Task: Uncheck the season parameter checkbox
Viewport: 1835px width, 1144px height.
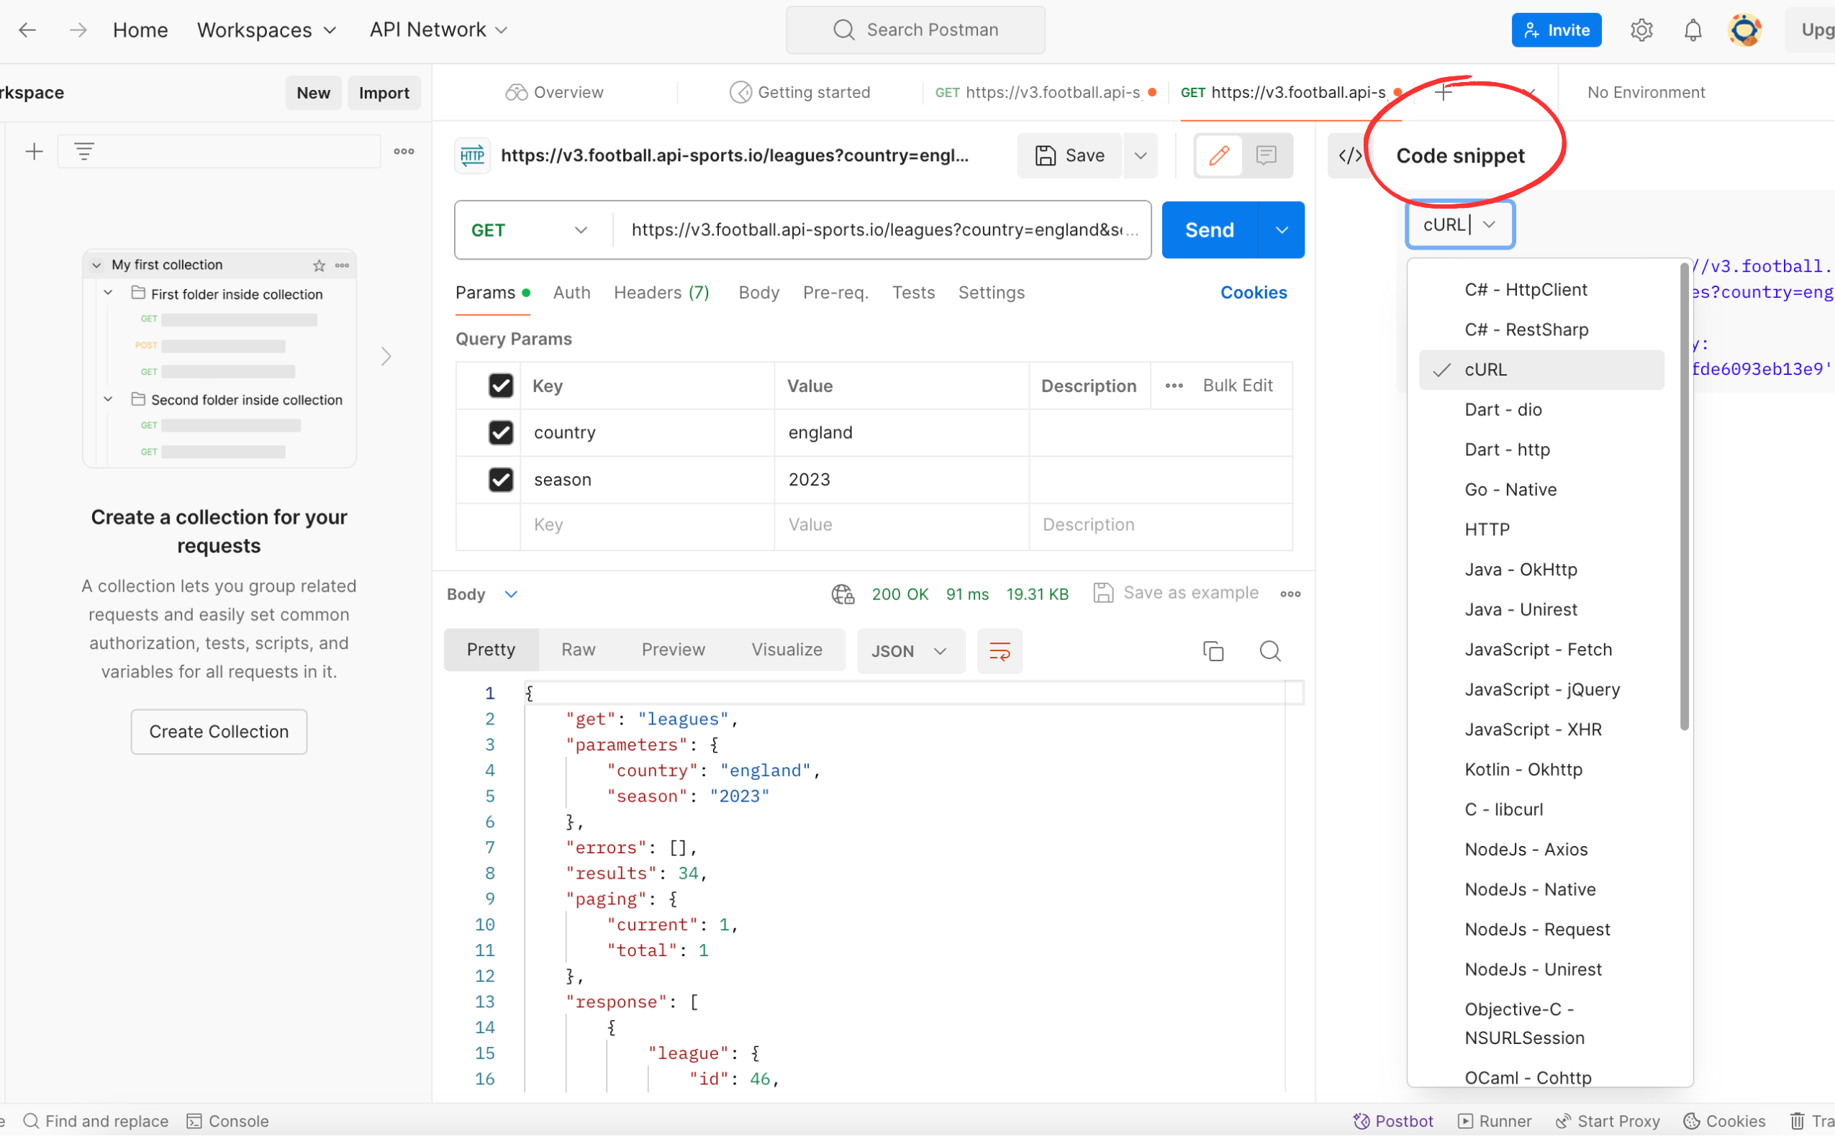Action: [500, 480]
